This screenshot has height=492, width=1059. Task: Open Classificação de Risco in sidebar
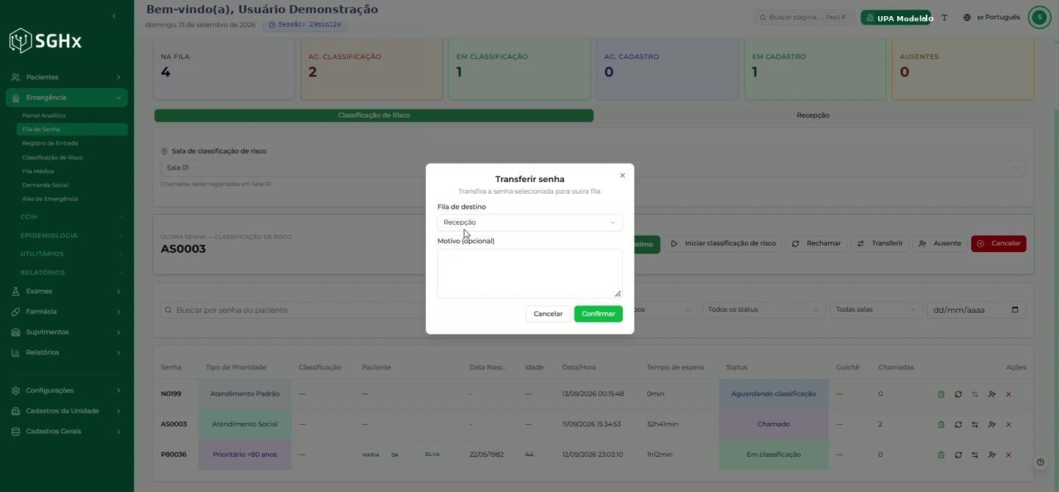coord(52,157)
